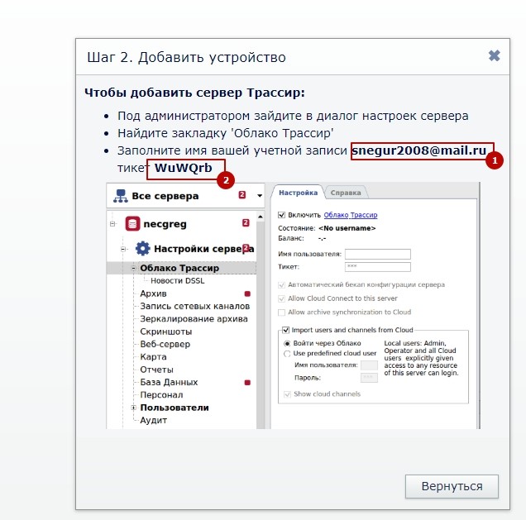Click the necgreg server database icon
The image size is (526, 520).
[132, 223]
